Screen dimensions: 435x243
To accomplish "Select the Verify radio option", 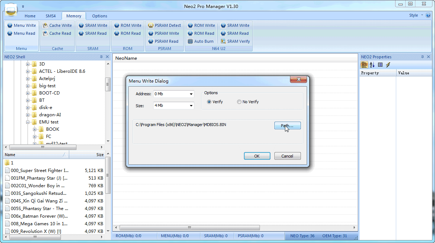I will [209, 102].
